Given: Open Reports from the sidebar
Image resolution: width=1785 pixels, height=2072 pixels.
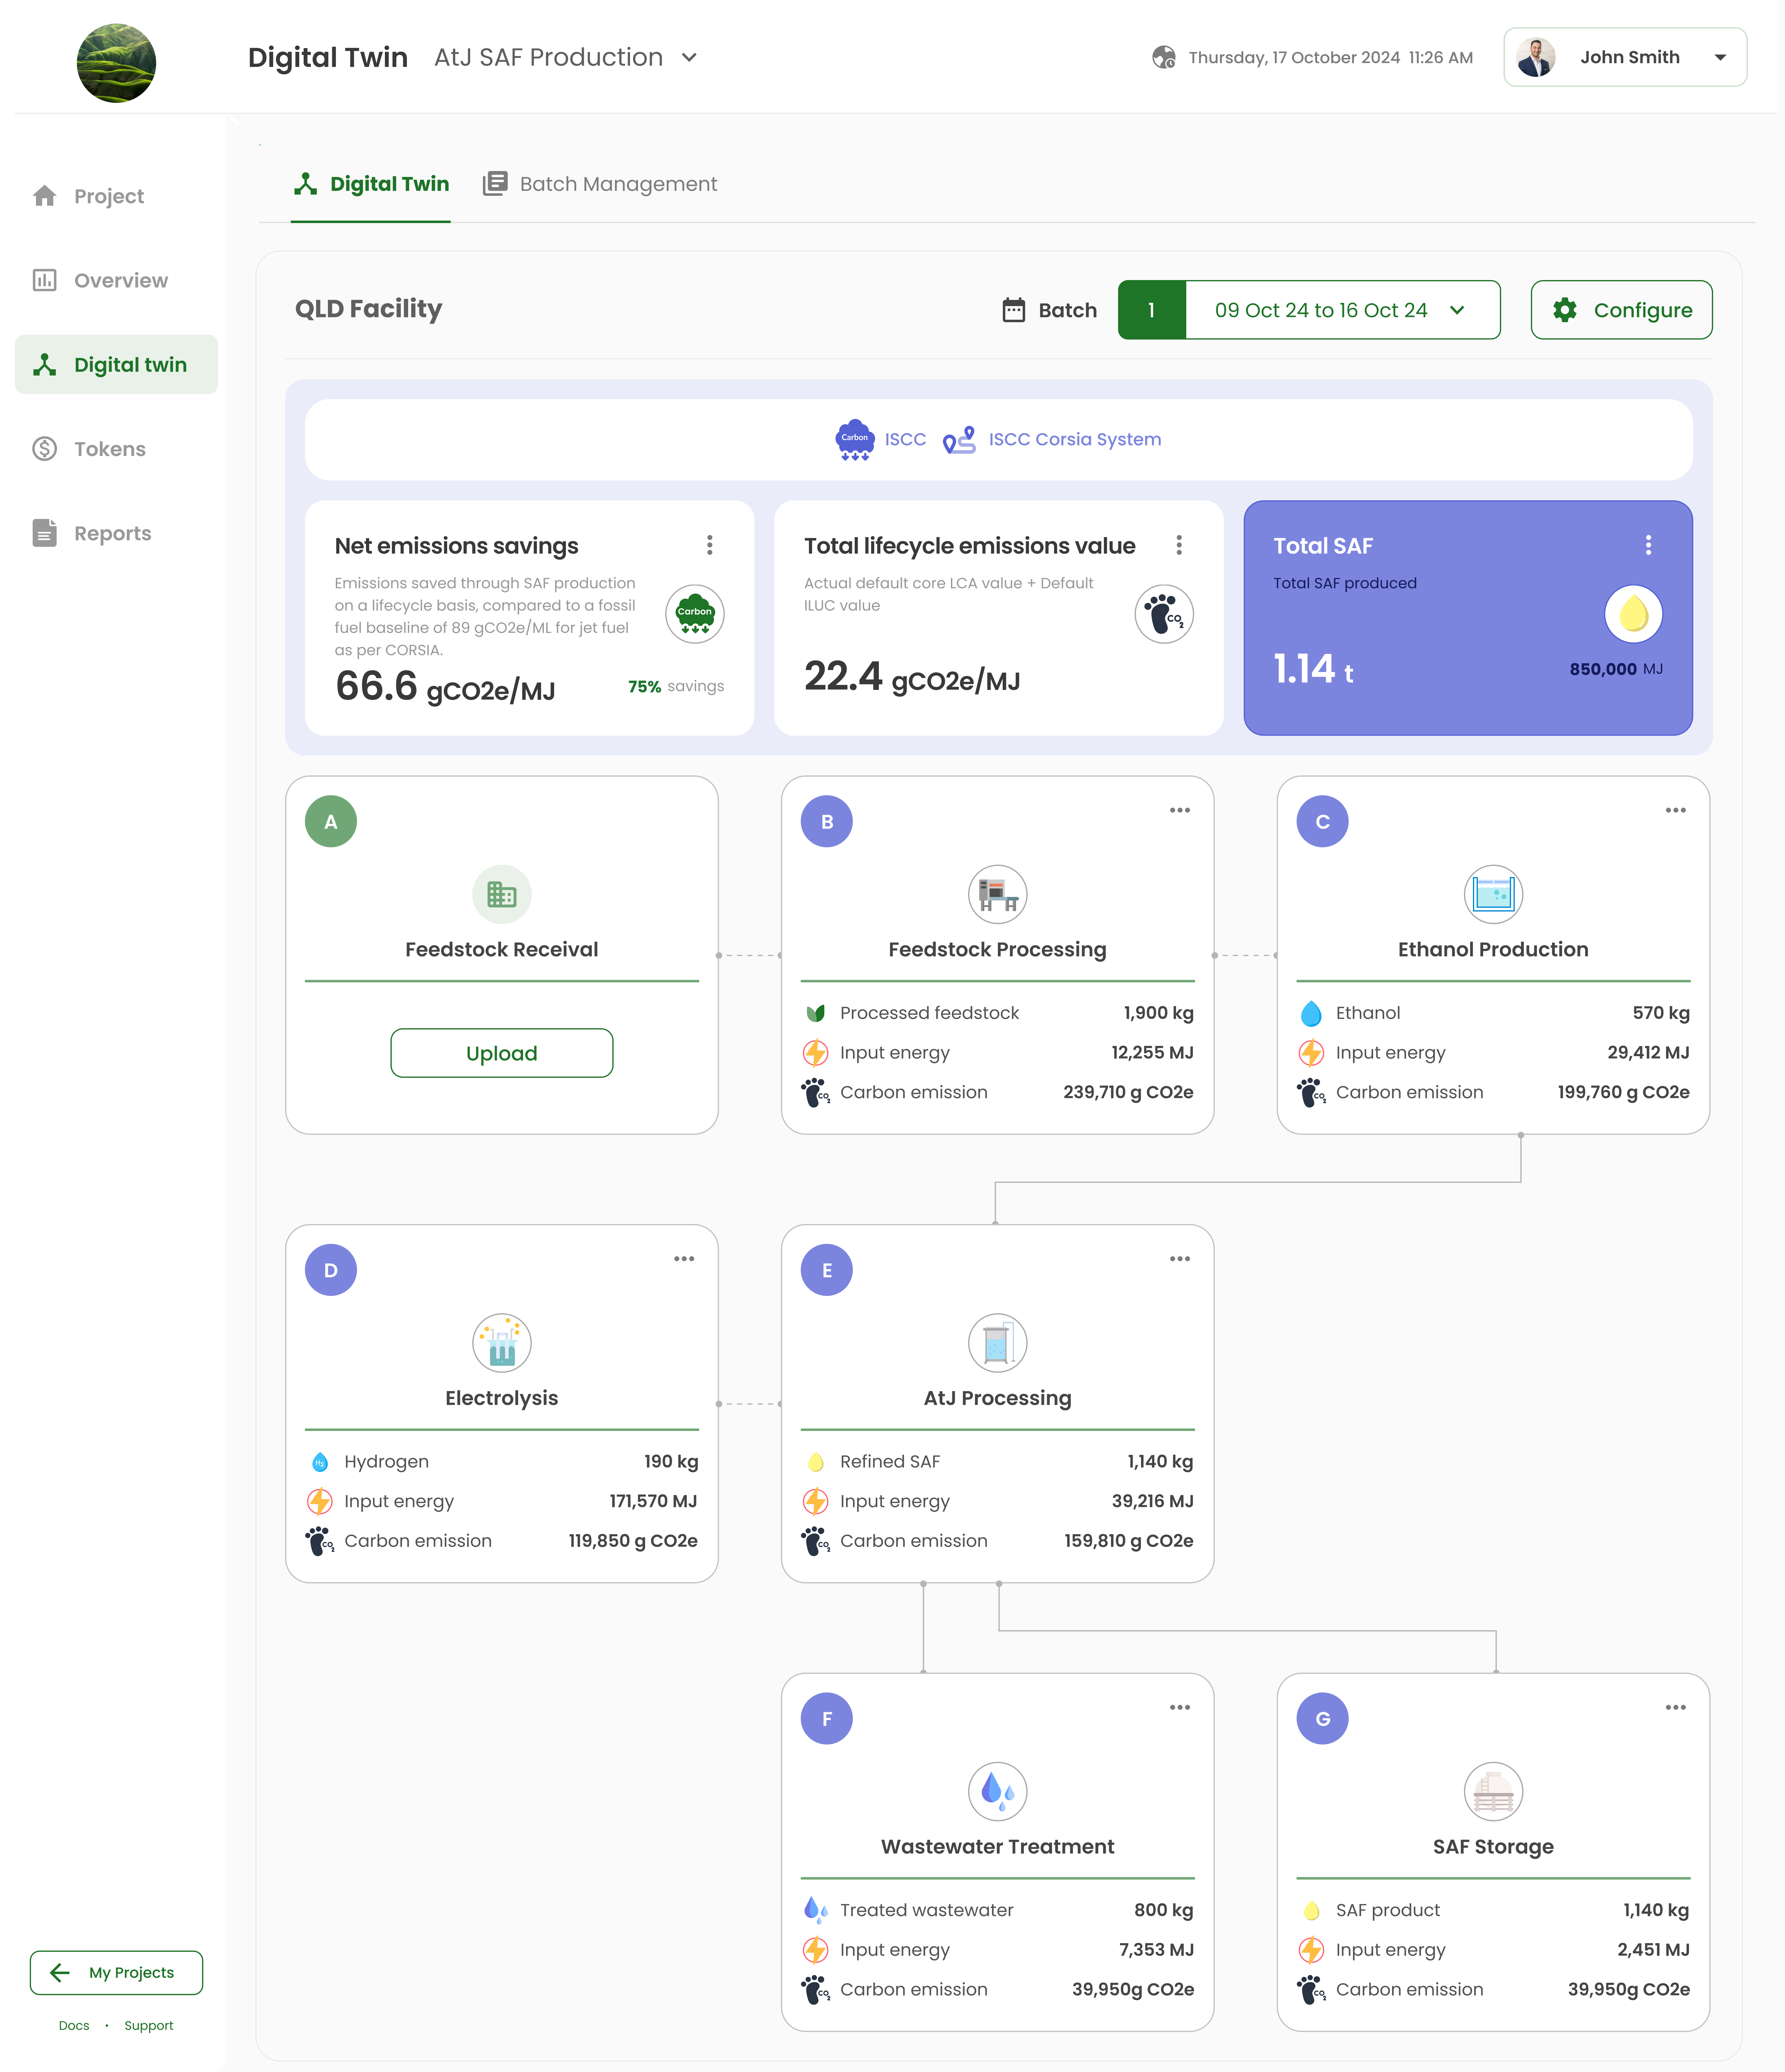Looking at the screenshot, I should pos(112,533).
